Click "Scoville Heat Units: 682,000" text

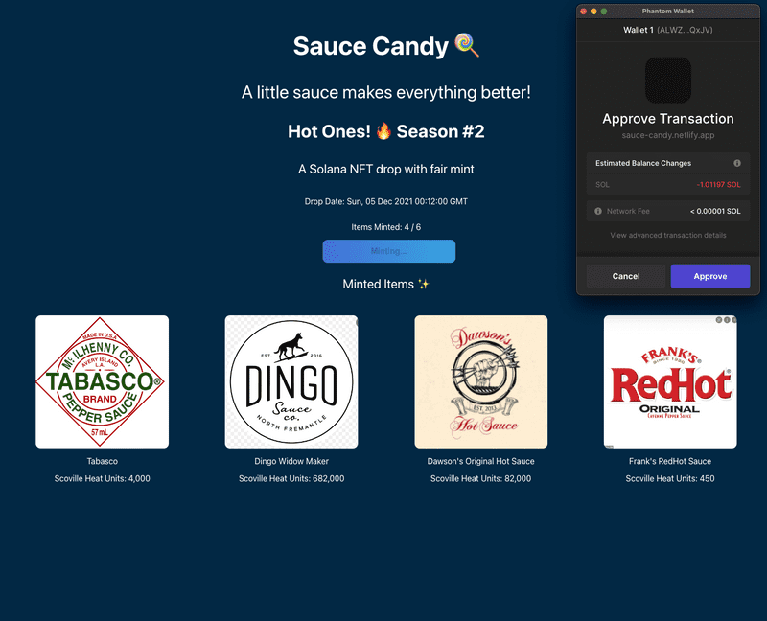(291, 479)
